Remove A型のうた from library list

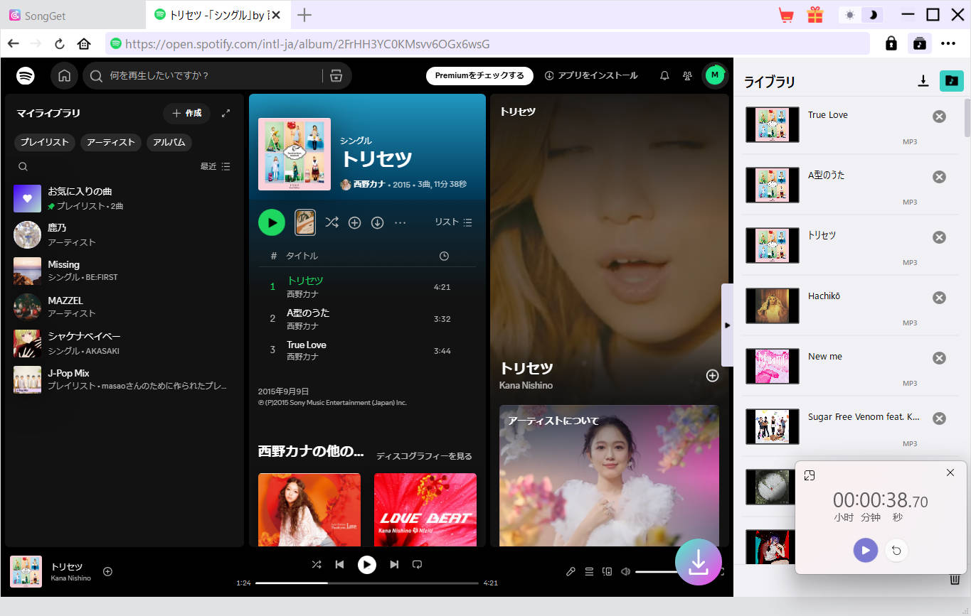(x=939, y=177)
